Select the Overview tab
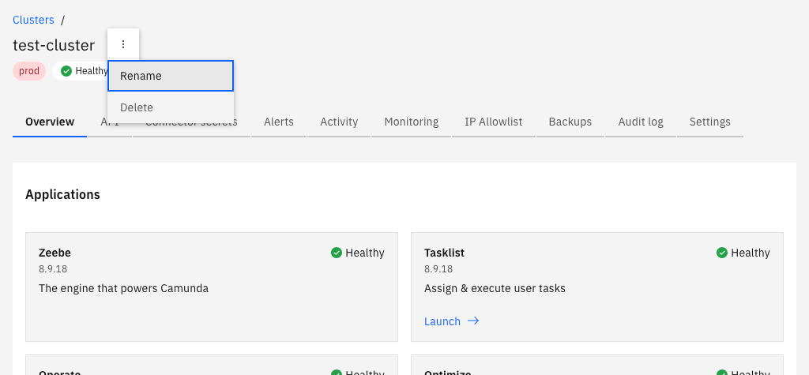 (x=50, y=122)
